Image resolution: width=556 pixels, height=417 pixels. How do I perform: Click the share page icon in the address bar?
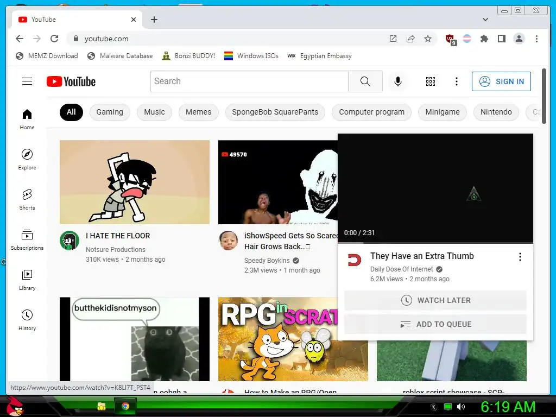point(410,39)
